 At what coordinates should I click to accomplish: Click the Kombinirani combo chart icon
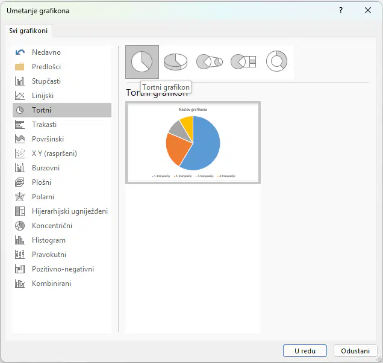point(19,284)
